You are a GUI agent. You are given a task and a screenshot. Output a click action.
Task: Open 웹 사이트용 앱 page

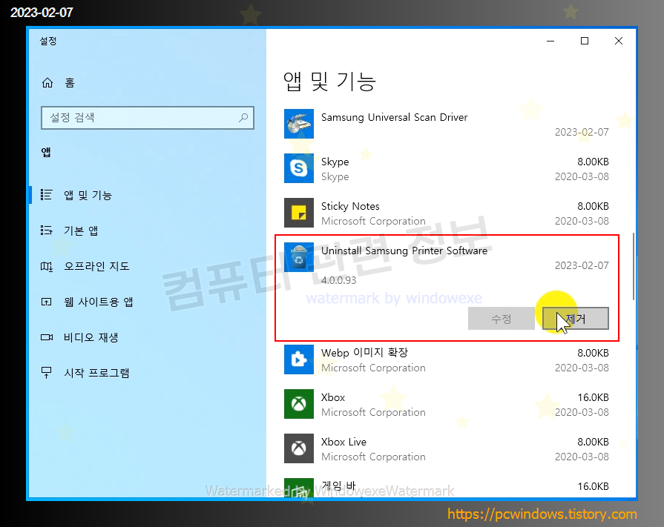(98, 302)
